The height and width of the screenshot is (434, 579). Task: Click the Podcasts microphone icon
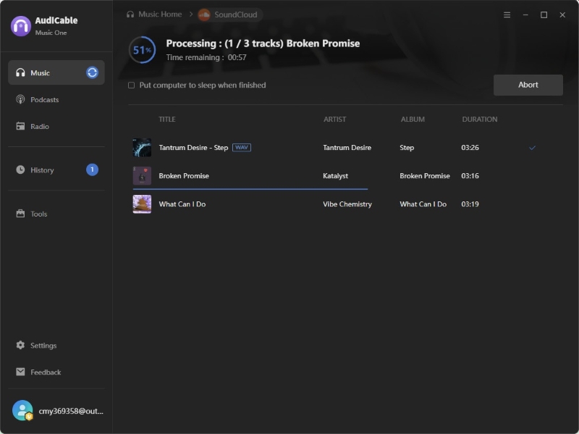click(20, 99)
